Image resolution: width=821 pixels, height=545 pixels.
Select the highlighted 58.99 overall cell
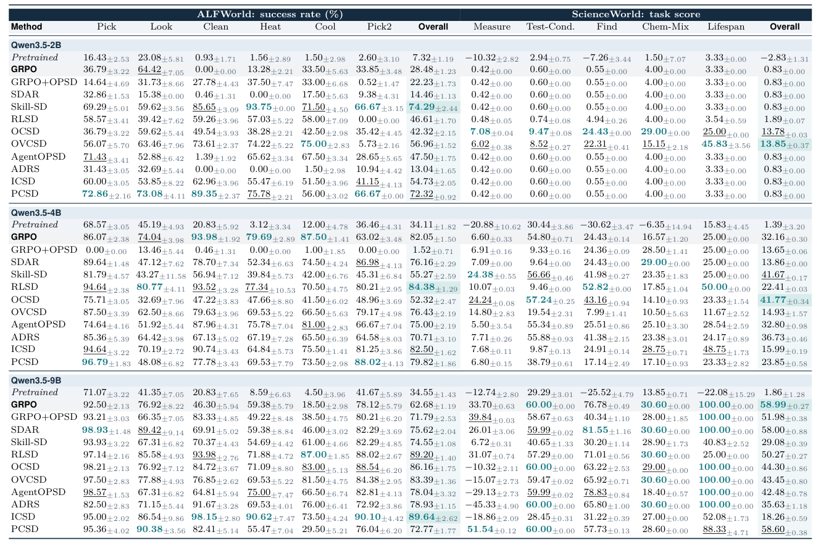coord(785,404)
